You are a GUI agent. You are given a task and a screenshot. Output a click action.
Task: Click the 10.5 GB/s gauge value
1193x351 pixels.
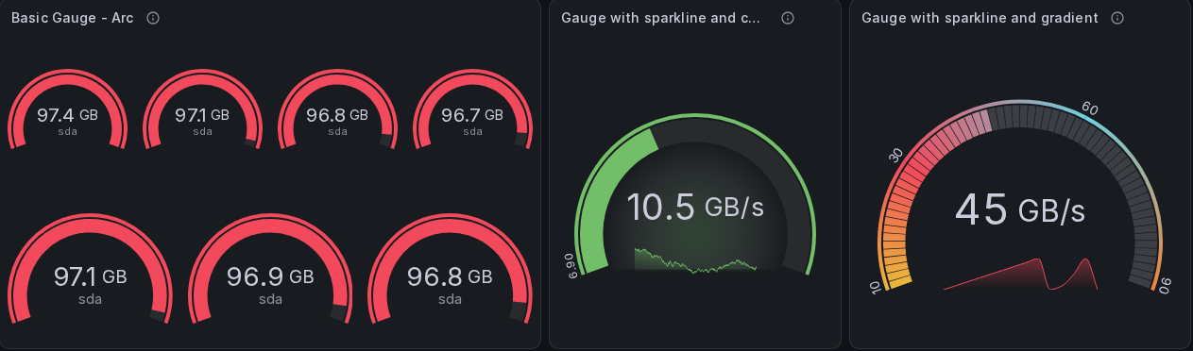click(x=695, y=208)
